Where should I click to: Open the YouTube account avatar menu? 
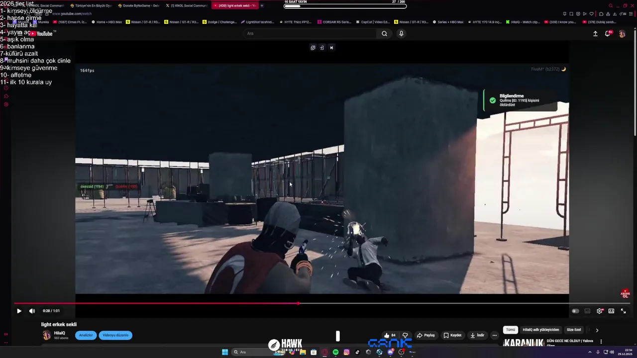[622, 33]
